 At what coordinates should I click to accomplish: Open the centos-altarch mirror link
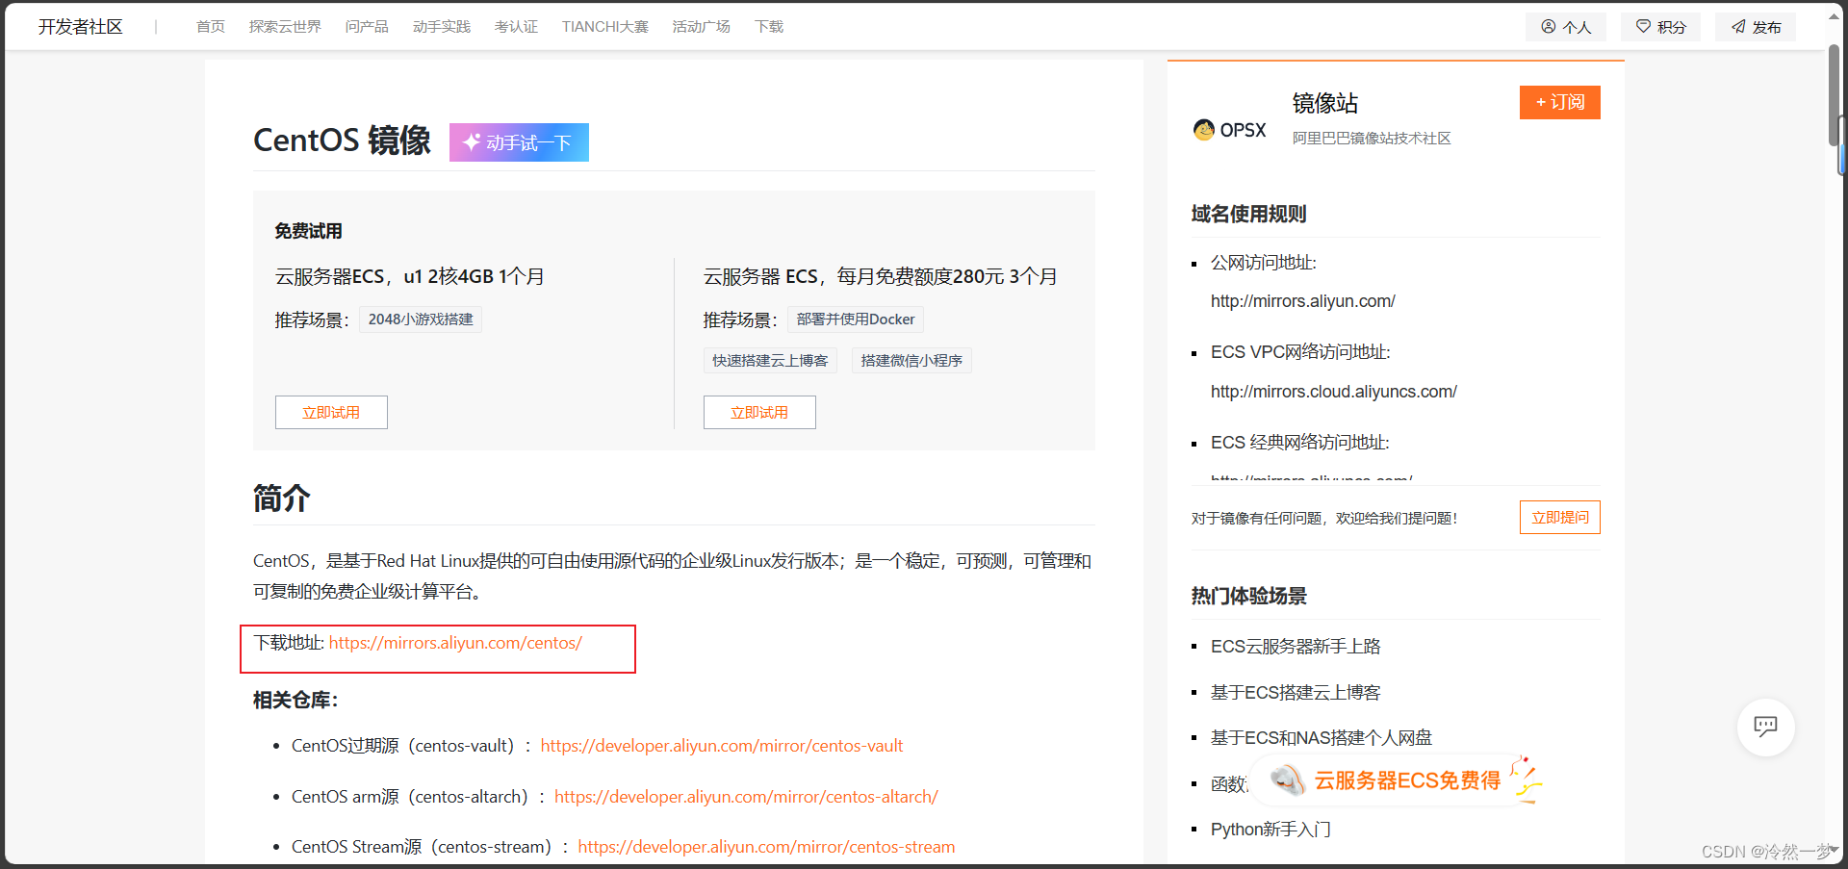[746, 797]
